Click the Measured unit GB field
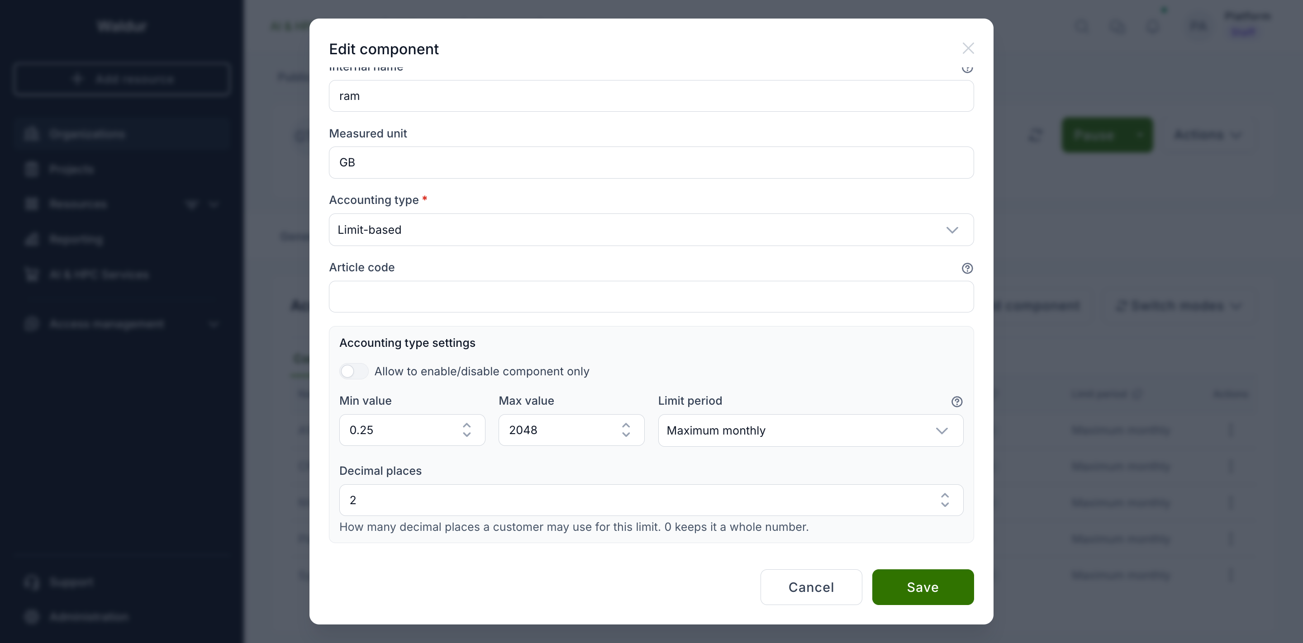Viewport: 1303px width, 643px height. click(x=651, y=163)
